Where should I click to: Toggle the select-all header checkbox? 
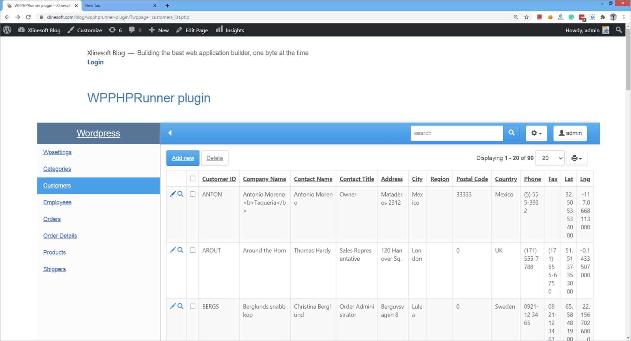tap(192, 178)
